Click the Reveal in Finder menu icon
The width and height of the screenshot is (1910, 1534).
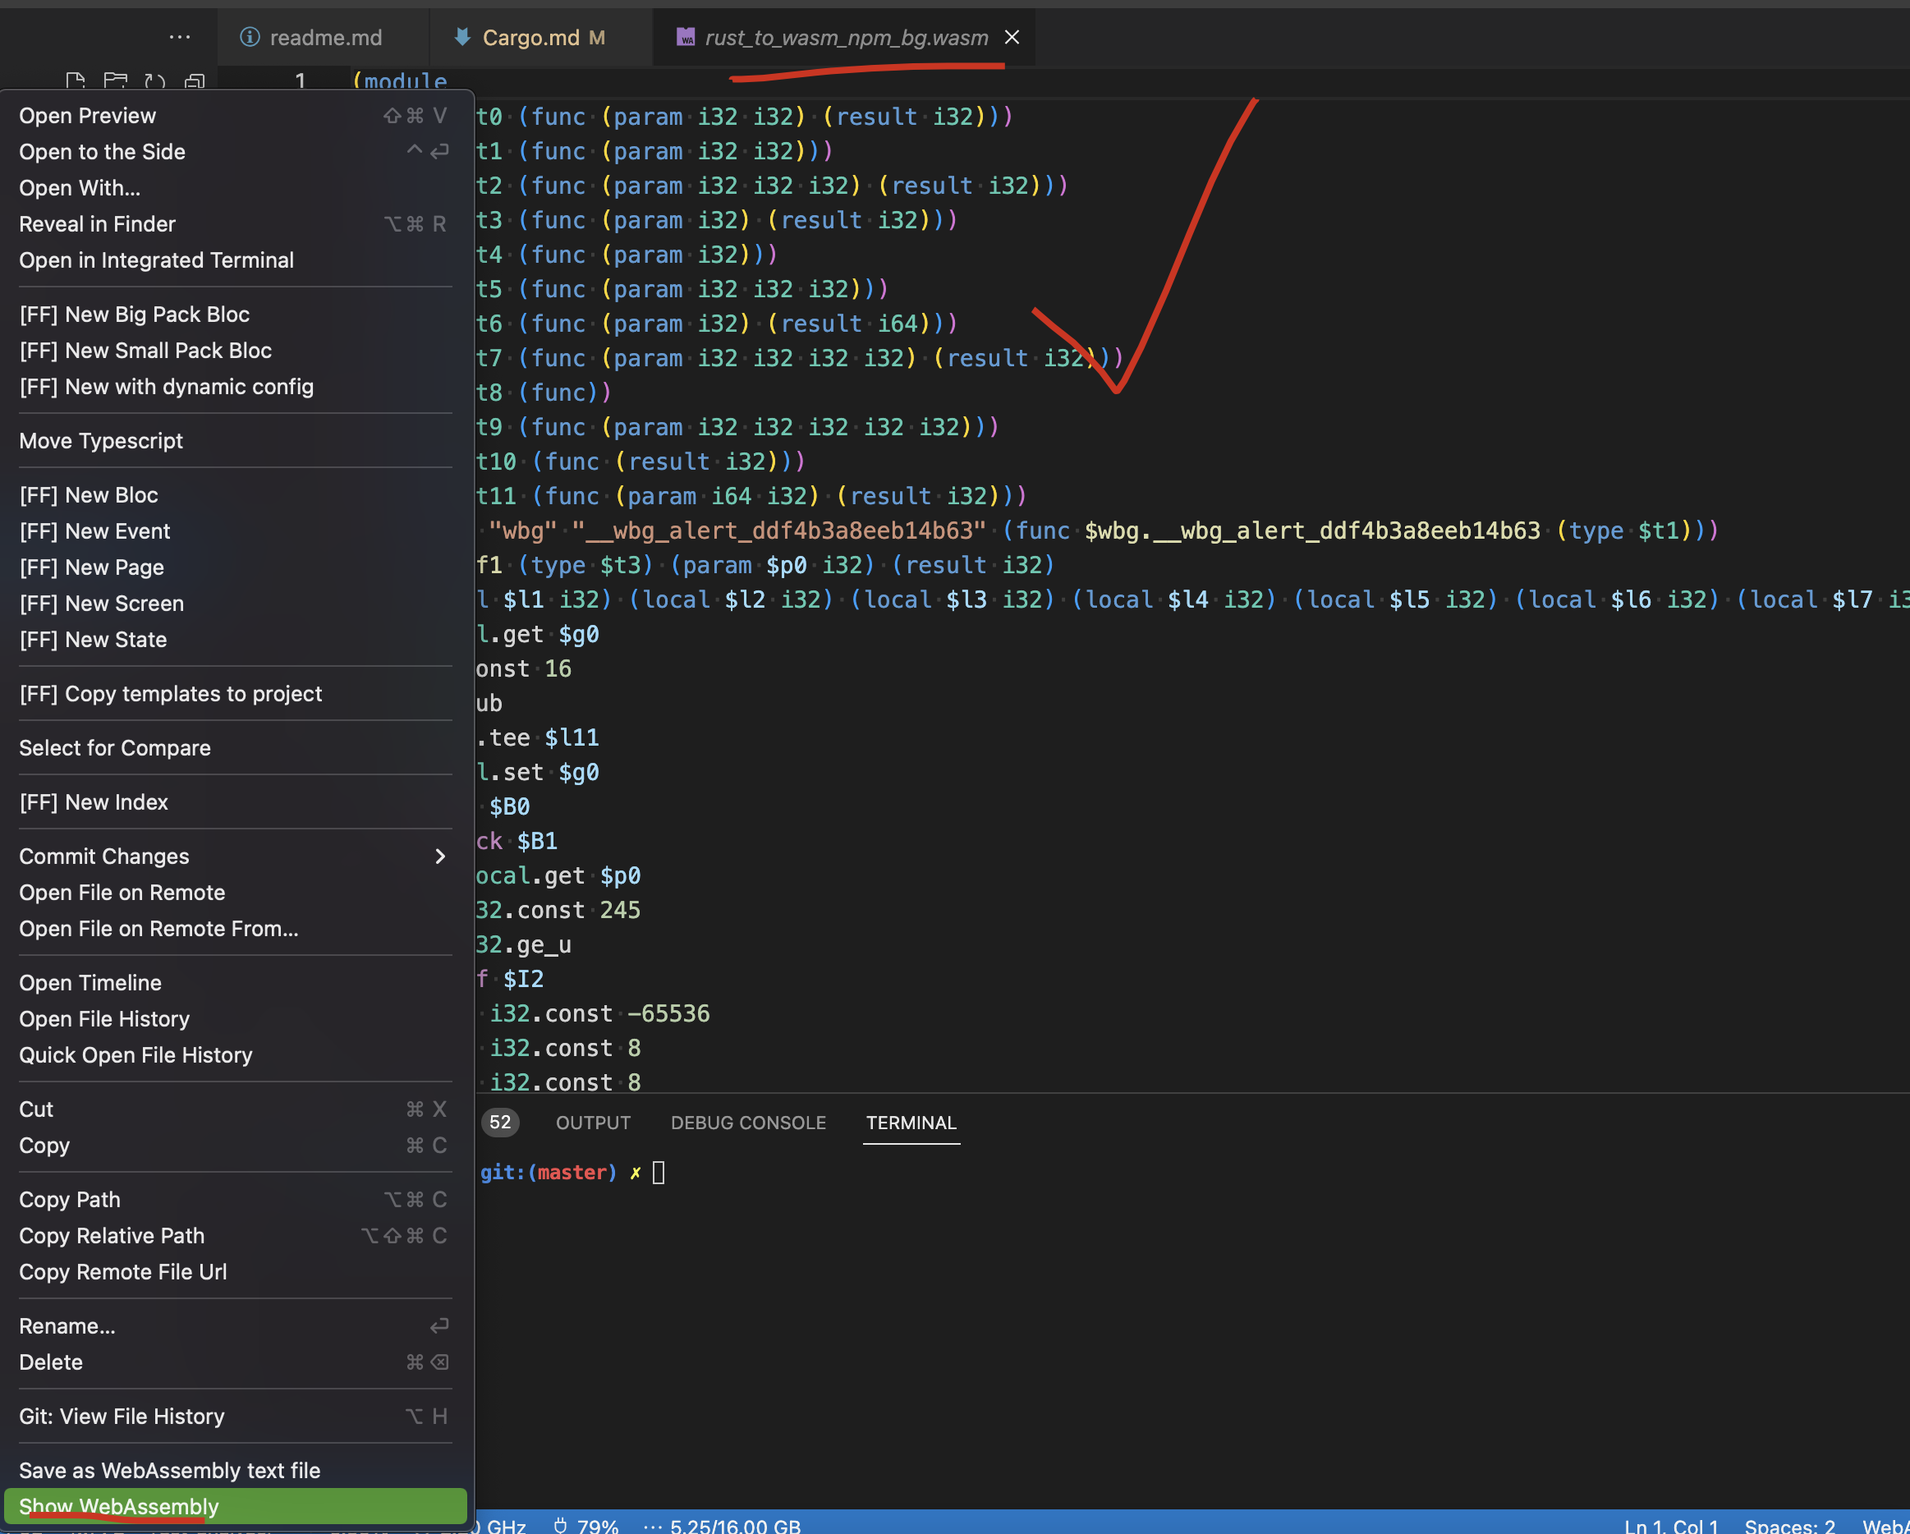pos(97,223)
